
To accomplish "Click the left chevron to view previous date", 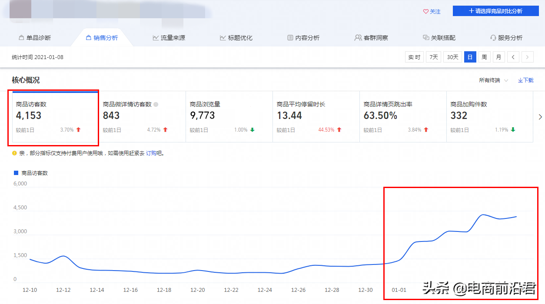I will point(514,56).
